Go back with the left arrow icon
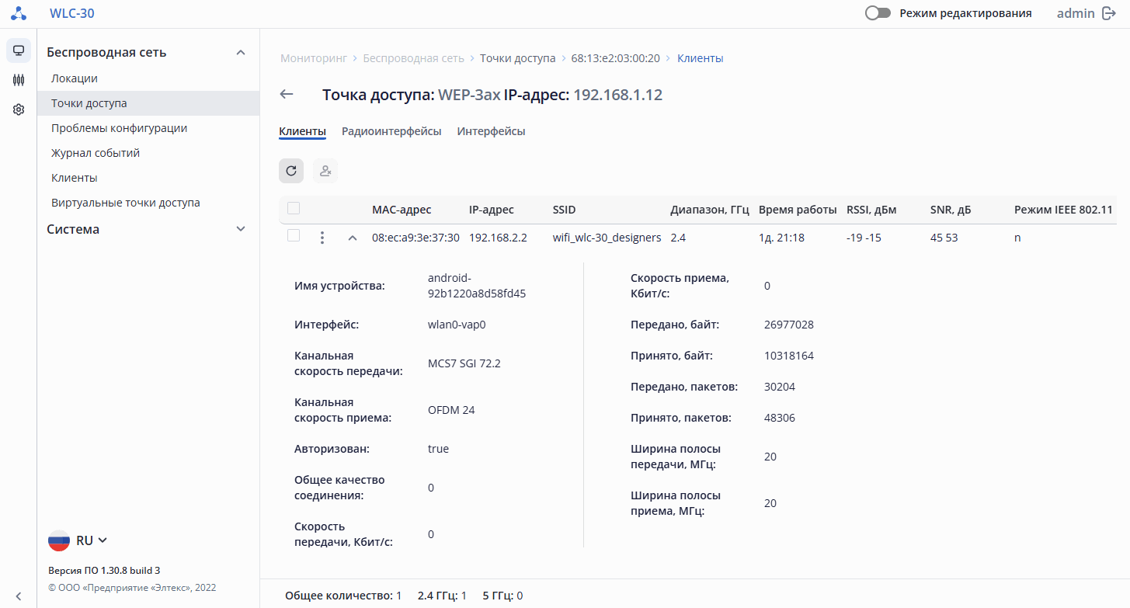Viewport: 1130px width, 608px height. 287,94
